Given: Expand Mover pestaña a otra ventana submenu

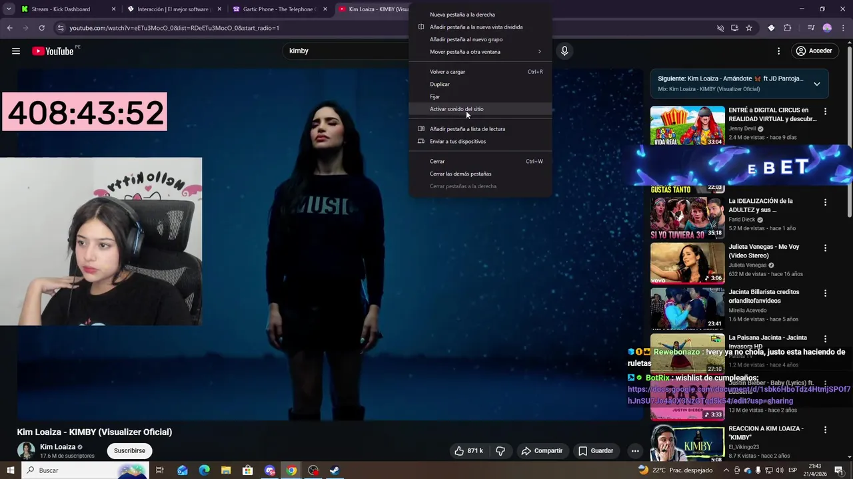Looking at the screenshot, I should [x=480, y=52].
